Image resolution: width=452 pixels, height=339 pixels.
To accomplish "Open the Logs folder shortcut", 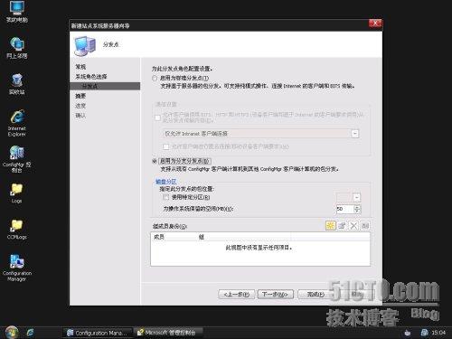I will [x=16, y=193].
